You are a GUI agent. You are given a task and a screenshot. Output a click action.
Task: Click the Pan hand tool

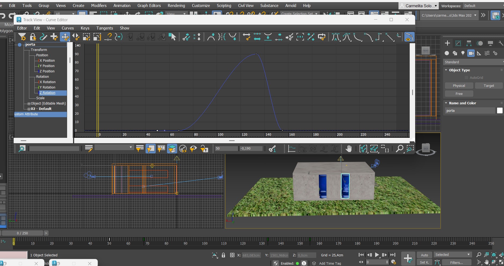pyautogui.click(x=349, y=149)
